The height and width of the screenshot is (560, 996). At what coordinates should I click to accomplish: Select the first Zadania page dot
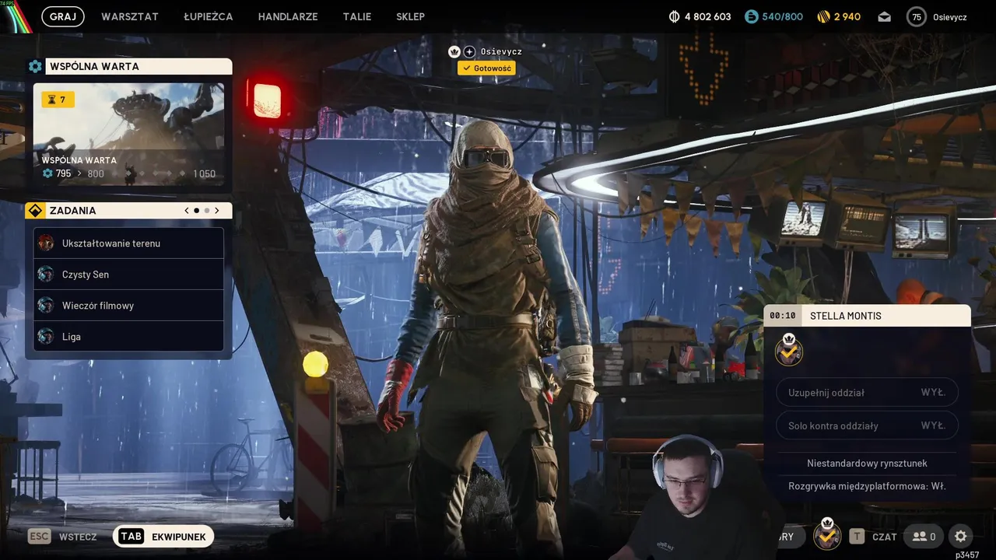tap(197, 211)
